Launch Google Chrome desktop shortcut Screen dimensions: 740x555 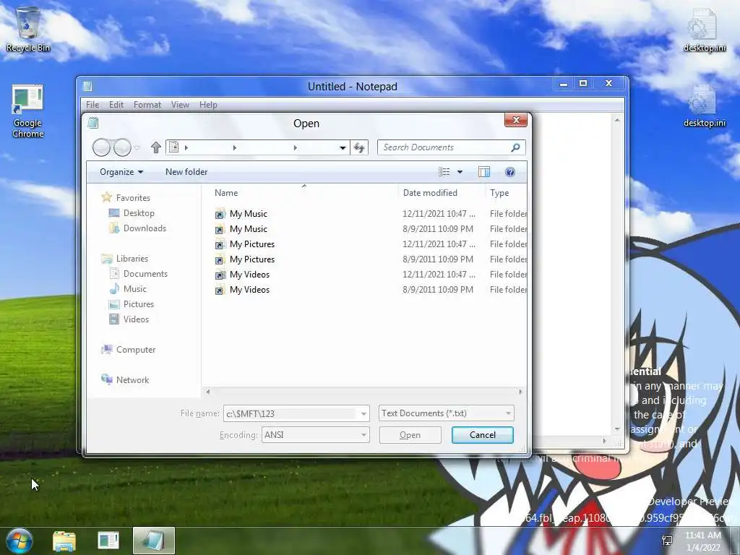pos(28,111)
